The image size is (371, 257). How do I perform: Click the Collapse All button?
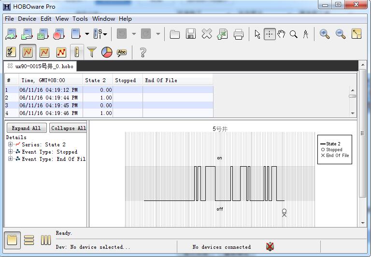[x=68, y=128]
